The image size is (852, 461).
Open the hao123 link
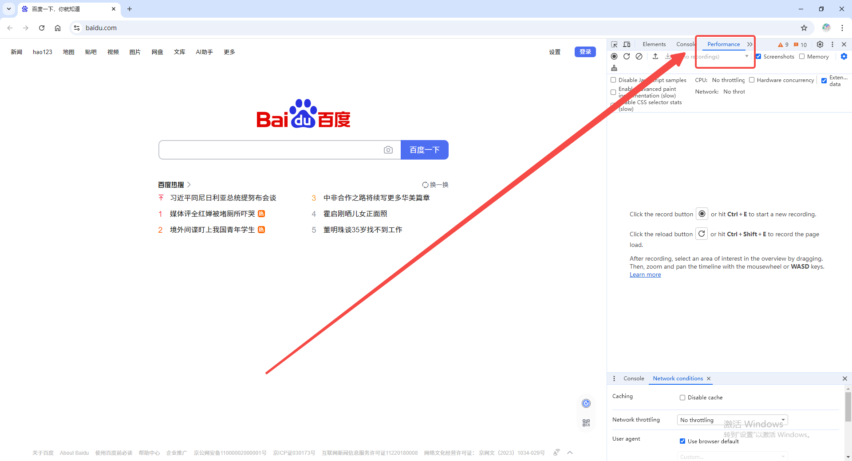(x=43, y=52)
